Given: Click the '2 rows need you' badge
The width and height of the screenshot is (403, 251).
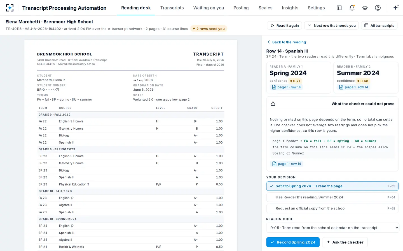Looking at the screenshot, I should point(209,29).
